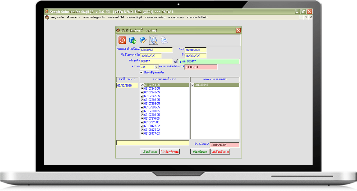
Task: Expand the สถานะ dropdown showing Use
Action: click(156, 67)
